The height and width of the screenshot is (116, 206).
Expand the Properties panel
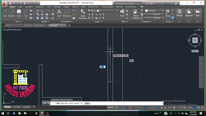pos(147,22)
